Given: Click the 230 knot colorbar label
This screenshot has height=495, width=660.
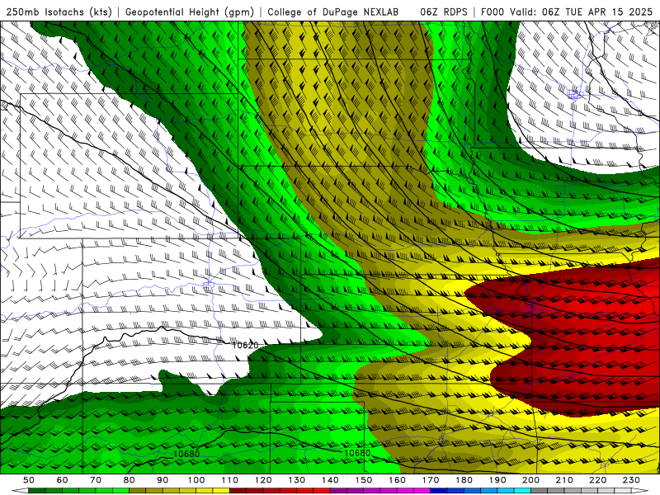Looking at the screenshot, I should [631, 480].
